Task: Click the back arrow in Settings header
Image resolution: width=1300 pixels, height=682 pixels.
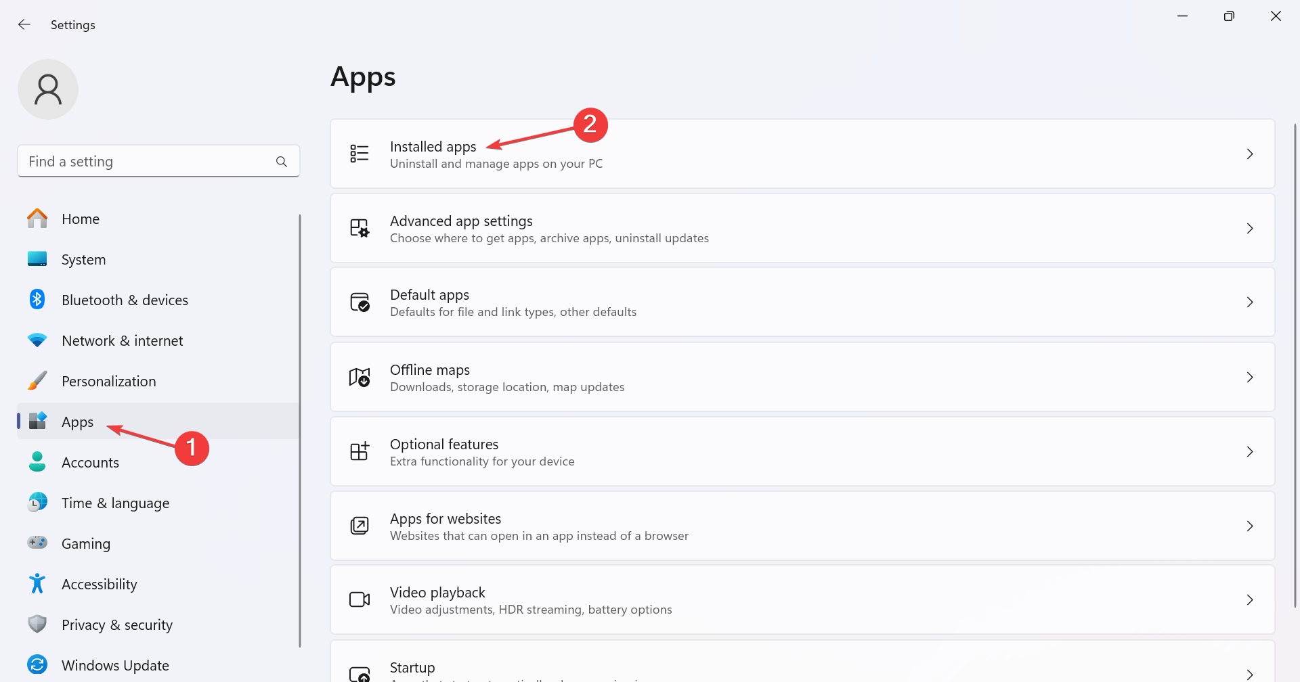Action: point(24,25)
